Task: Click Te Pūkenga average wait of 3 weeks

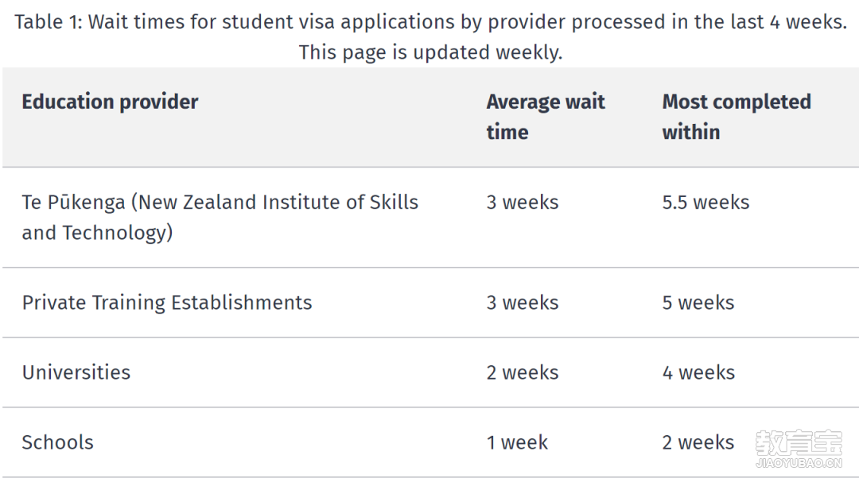Action: pos(522,202)
